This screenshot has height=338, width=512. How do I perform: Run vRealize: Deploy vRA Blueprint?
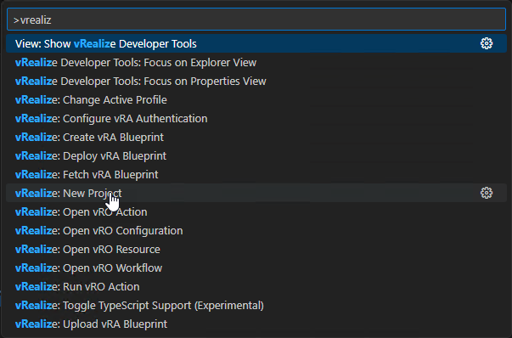point(256,155)
